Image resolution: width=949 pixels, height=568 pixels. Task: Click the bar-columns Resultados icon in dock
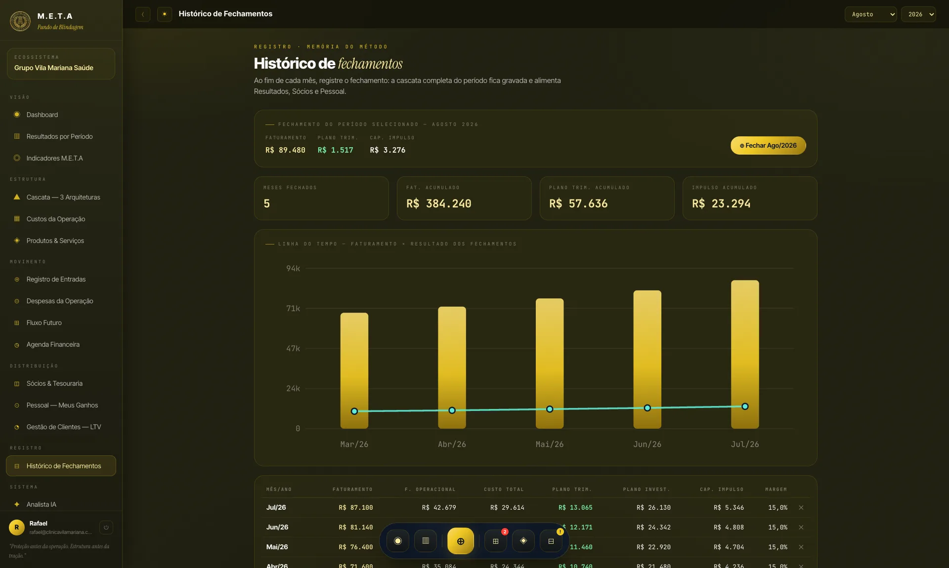click(x=426, y=541)
